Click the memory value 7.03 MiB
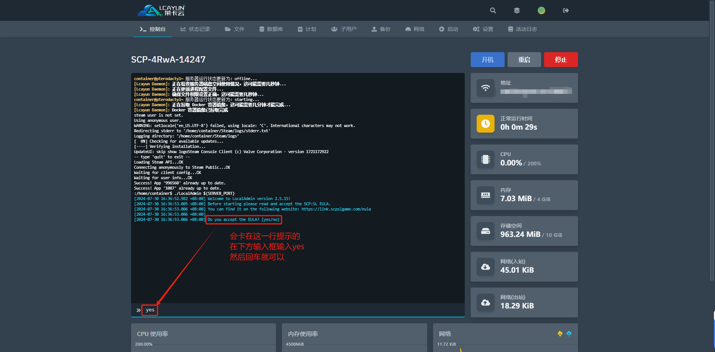Screen dimensions: 715x352 [516, 199]
